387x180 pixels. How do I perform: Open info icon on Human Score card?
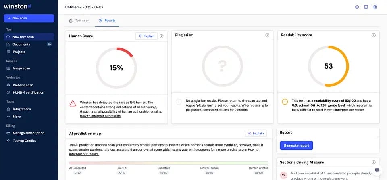pyautogui.click(x=162, y=36)
